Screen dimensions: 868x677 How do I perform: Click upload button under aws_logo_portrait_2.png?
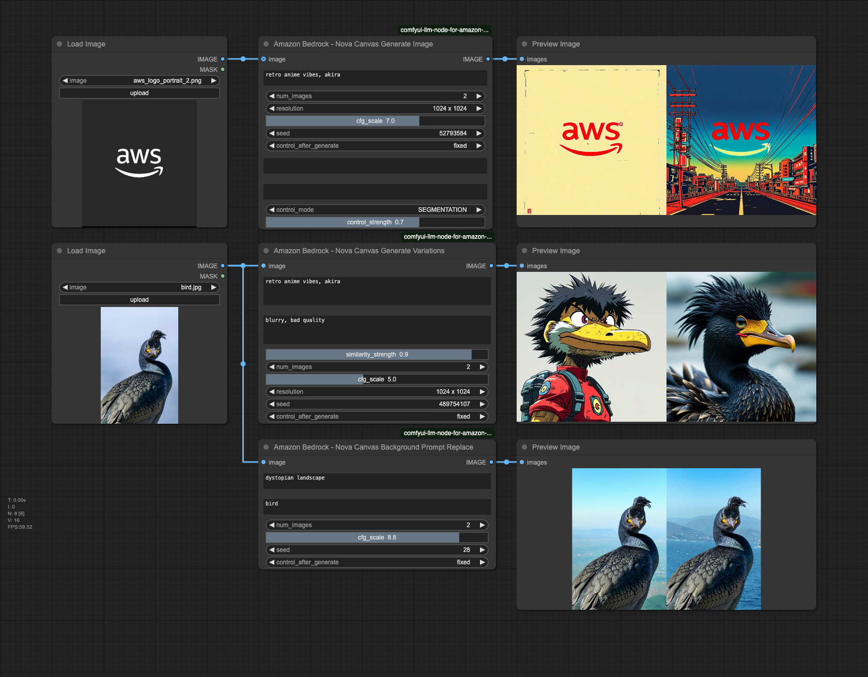pyautogui.click(x=139, y=93)
